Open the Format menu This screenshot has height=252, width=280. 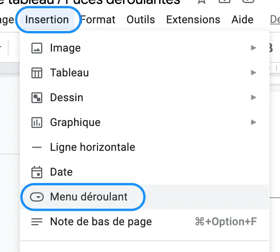click(98, 19)
